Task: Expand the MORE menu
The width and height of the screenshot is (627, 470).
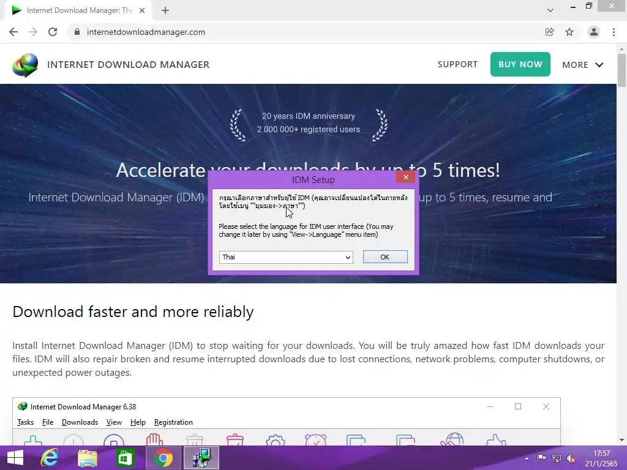Action: 583,65
